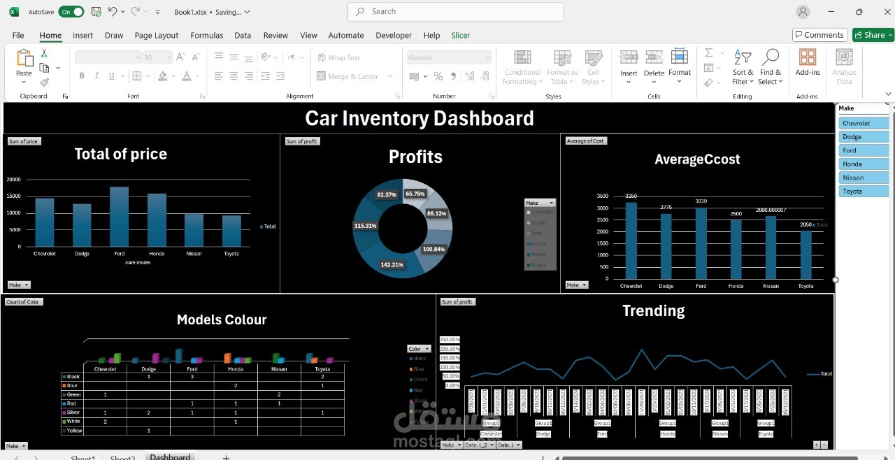895x460 pixels.
Task: Collapse the ribbon with the chevron
Action: click(x=889, y=94)
